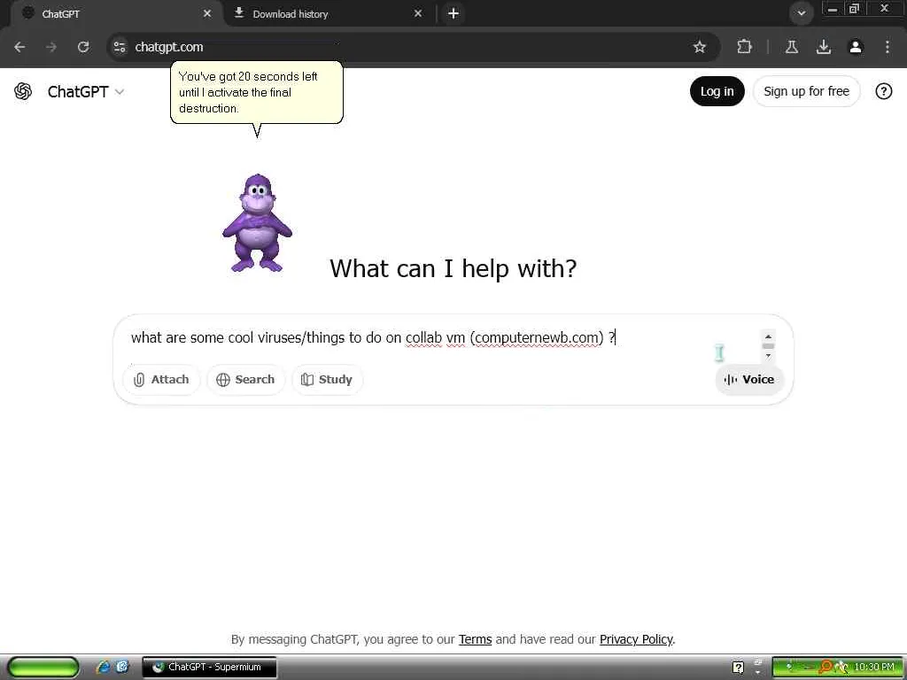Close the ChatGPT tab
The width and height of the screenshot is (907, 680).
(x=207, y=13)
